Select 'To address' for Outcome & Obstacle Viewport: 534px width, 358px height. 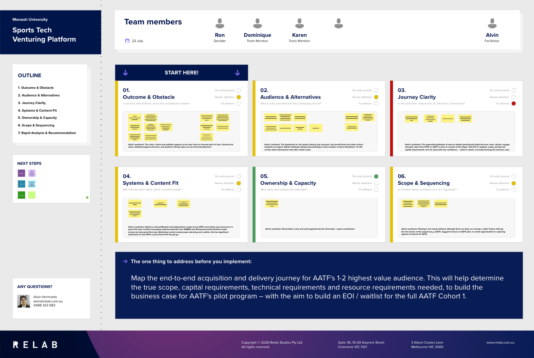239,104
